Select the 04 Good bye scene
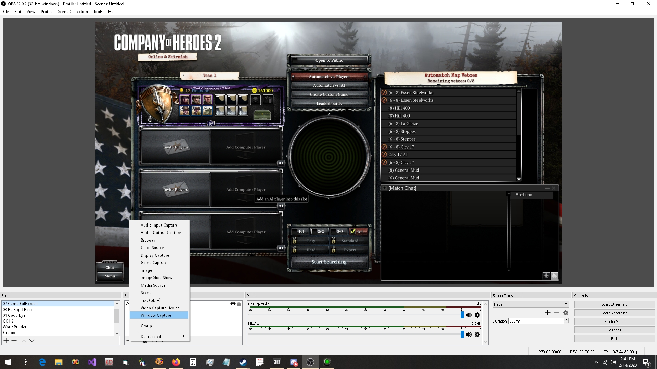 click(58, 315)
